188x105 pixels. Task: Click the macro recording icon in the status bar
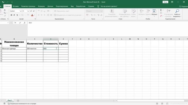pyautogui.click(x=4, y=104)
